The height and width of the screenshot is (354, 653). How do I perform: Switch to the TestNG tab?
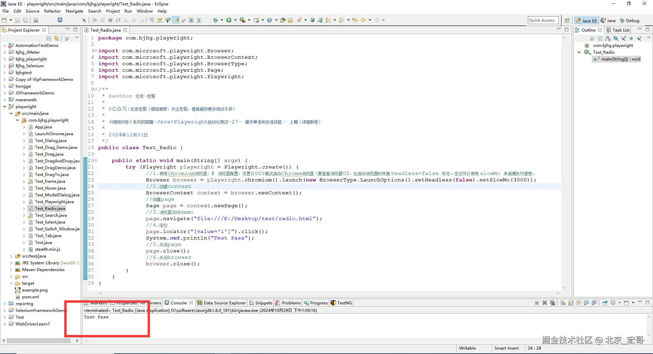(341, 303)
